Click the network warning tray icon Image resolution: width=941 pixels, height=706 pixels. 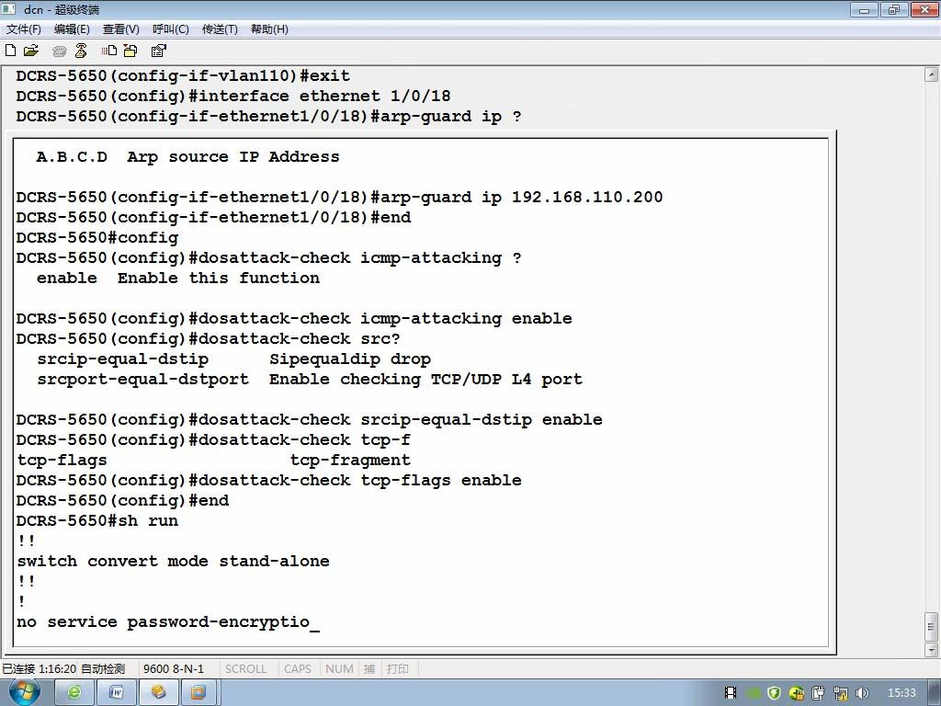click(841, 693)
